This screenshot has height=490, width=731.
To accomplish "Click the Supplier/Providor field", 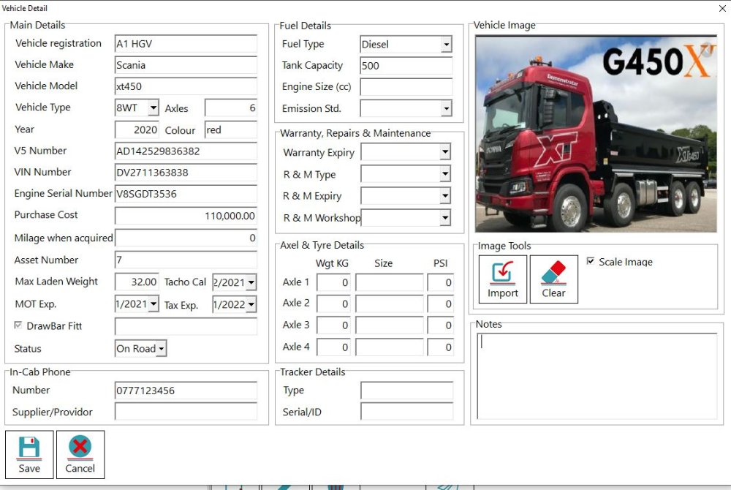I will [186, 412].
